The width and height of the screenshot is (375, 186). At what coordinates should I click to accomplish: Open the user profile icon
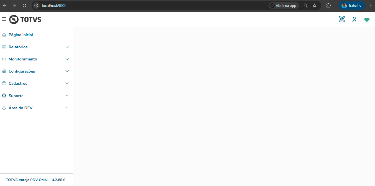pos(354,19)
